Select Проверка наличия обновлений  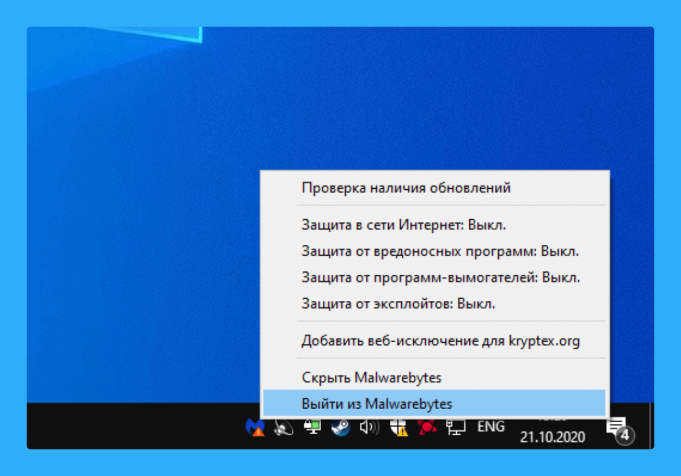(x=434, y=188)
